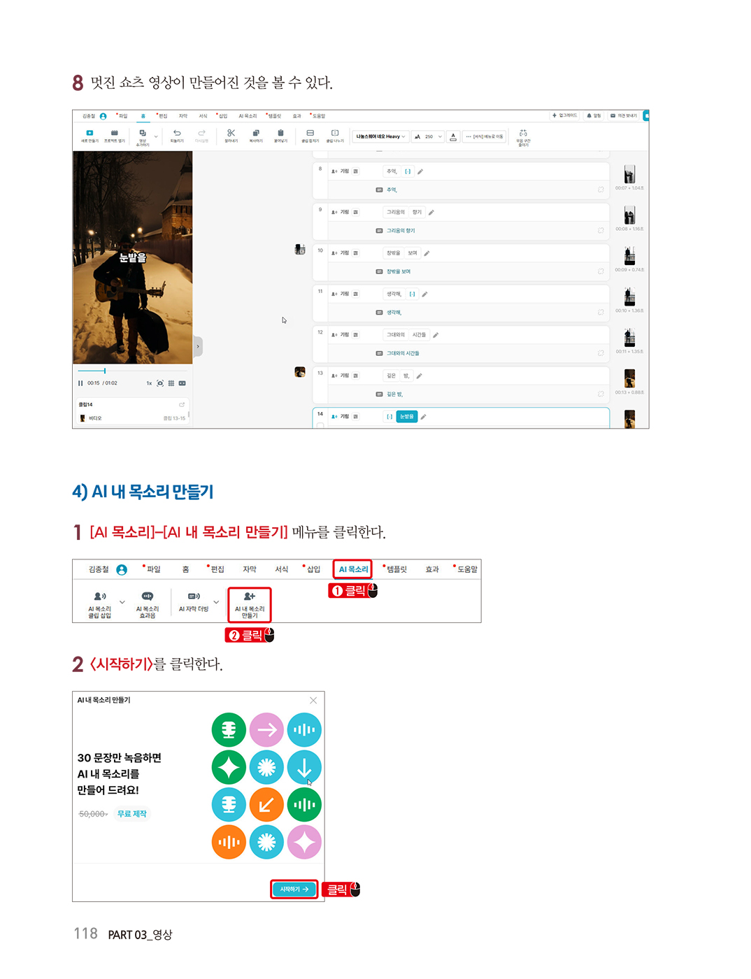This screenshot has height=979, width=751.
Task: Click the 복사하기 copy icon
Action: [x=256, y=133]
